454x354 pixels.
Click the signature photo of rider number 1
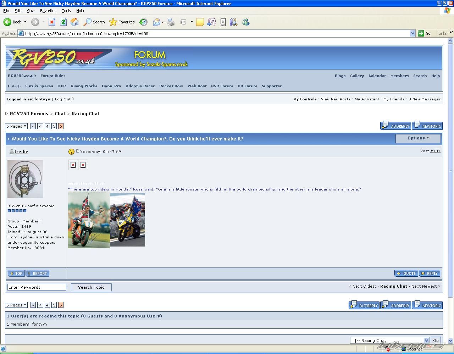click(89, 221)
